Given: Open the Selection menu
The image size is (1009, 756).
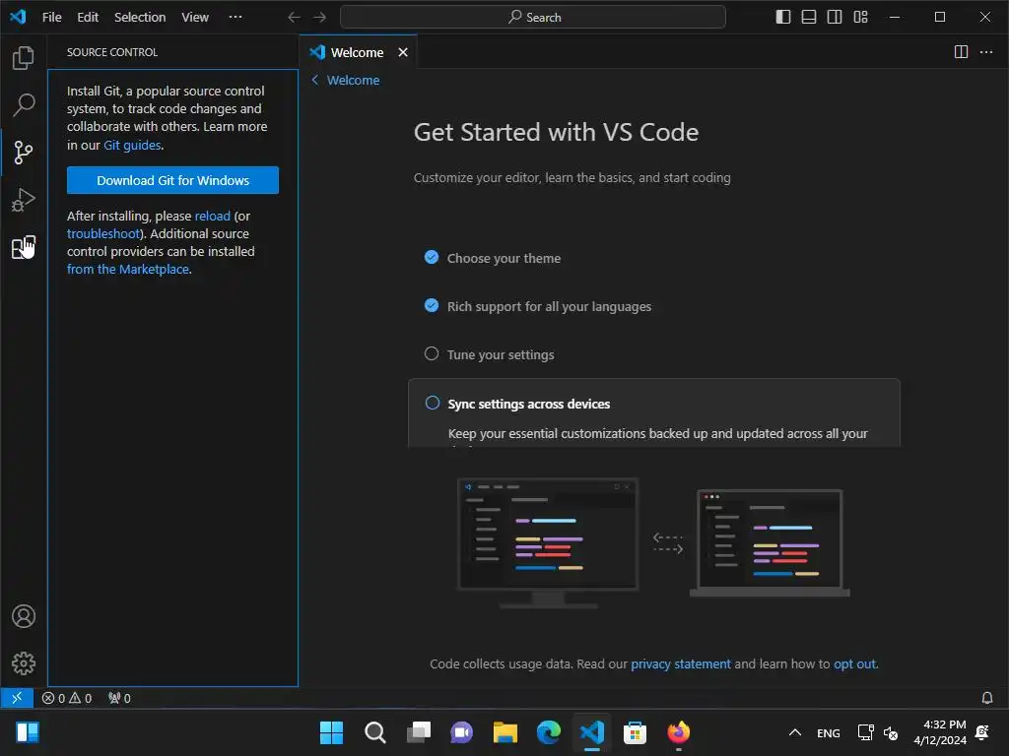Looking at the screenshot, I should 140,18.
